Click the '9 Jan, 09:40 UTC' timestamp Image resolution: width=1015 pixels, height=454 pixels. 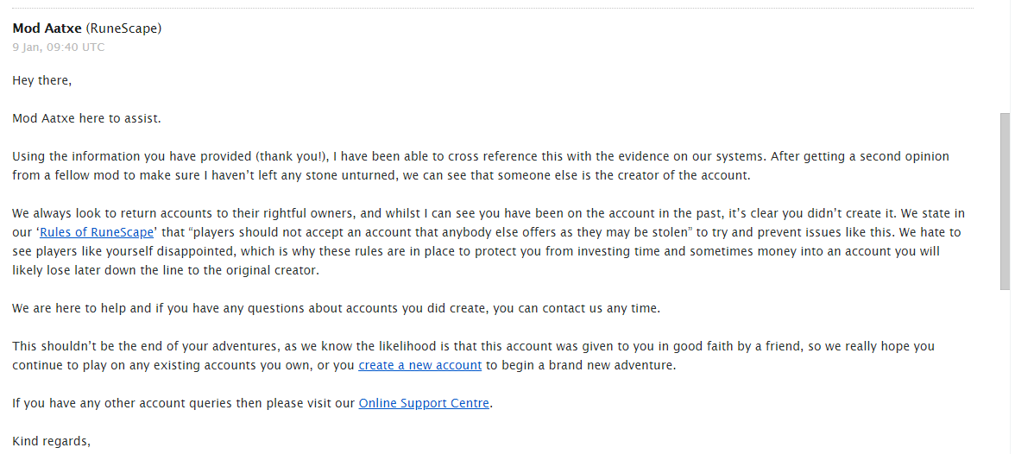point(59,47)
